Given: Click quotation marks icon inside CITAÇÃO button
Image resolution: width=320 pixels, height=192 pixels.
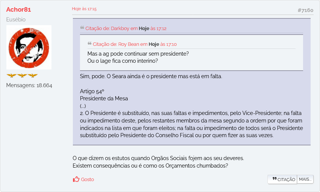Looking at the screenshot, I should click(275, 179).
